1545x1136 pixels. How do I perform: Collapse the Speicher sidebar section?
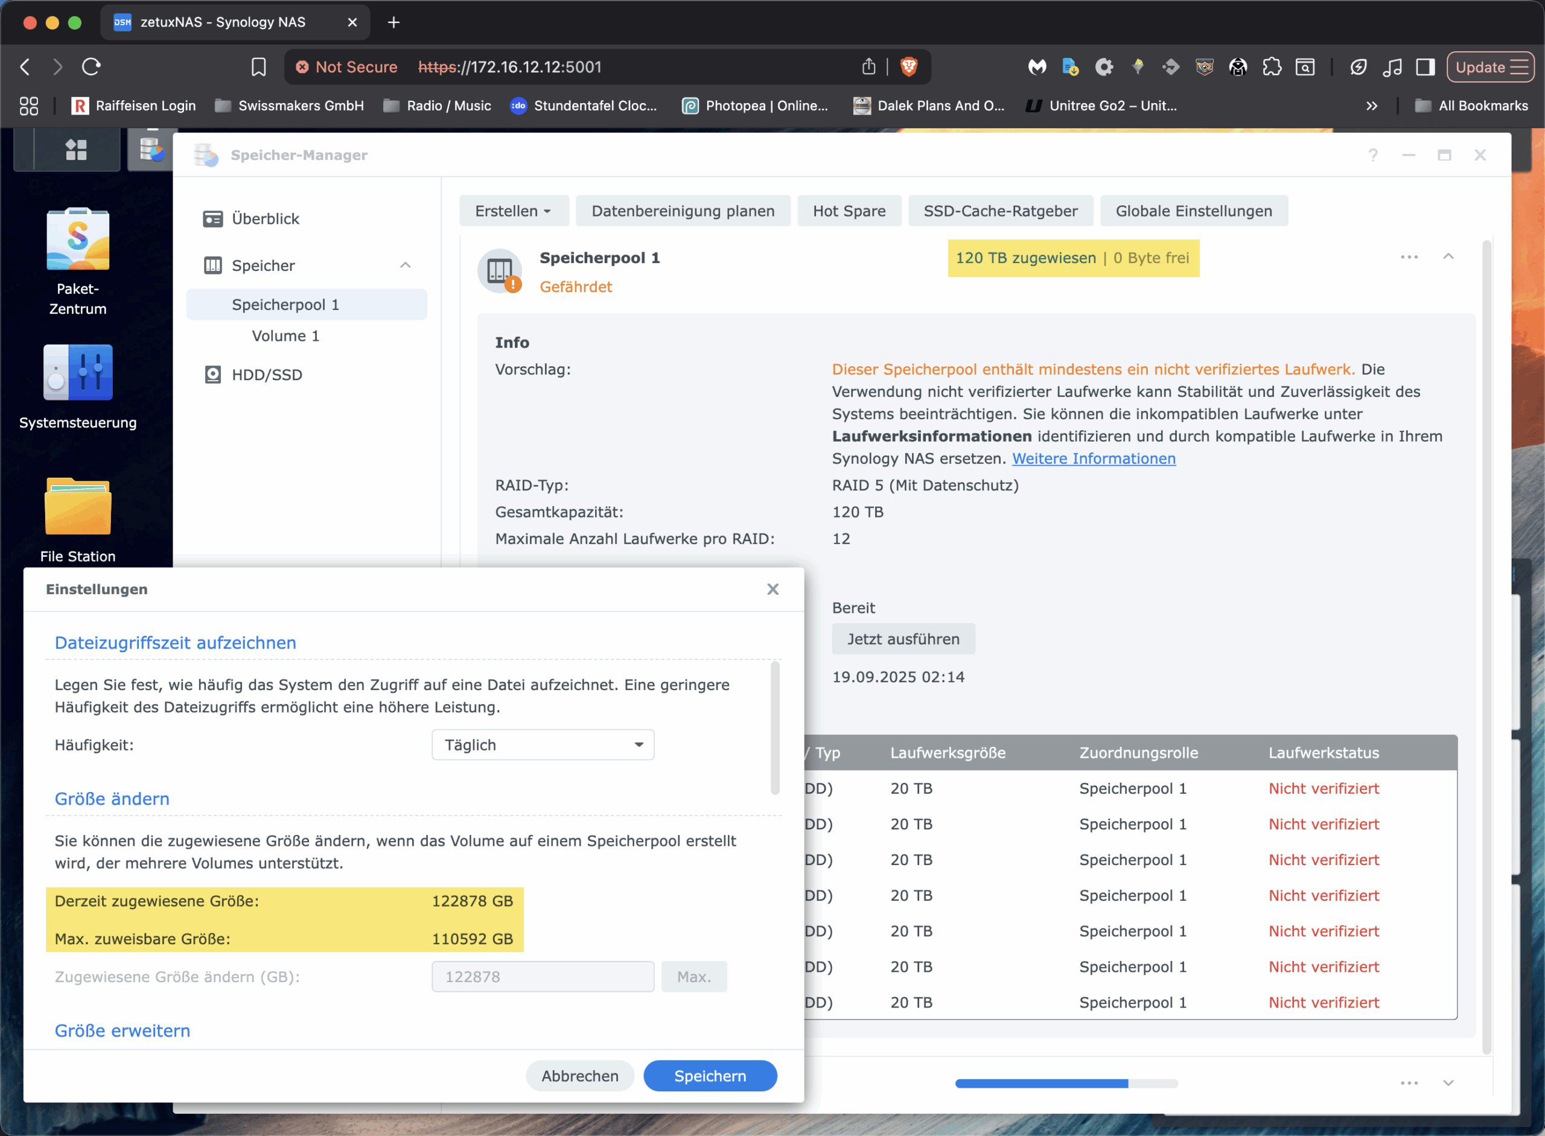pyautogui.click(x=405, y=265)
